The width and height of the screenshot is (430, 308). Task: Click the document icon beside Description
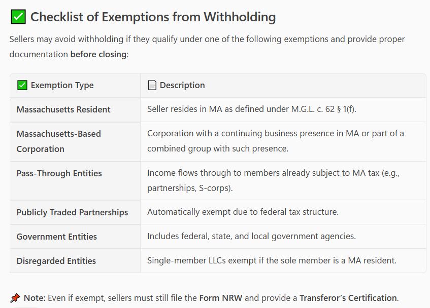point(152,86)
